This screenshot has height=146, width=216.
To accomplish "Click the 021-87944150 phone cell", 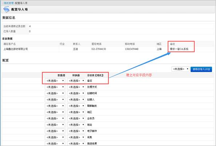I will 99,49.
